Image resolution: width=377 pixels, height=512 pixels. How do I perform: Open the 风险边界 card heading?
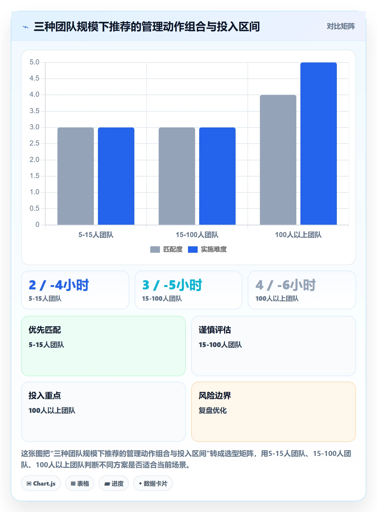(215, 396)
